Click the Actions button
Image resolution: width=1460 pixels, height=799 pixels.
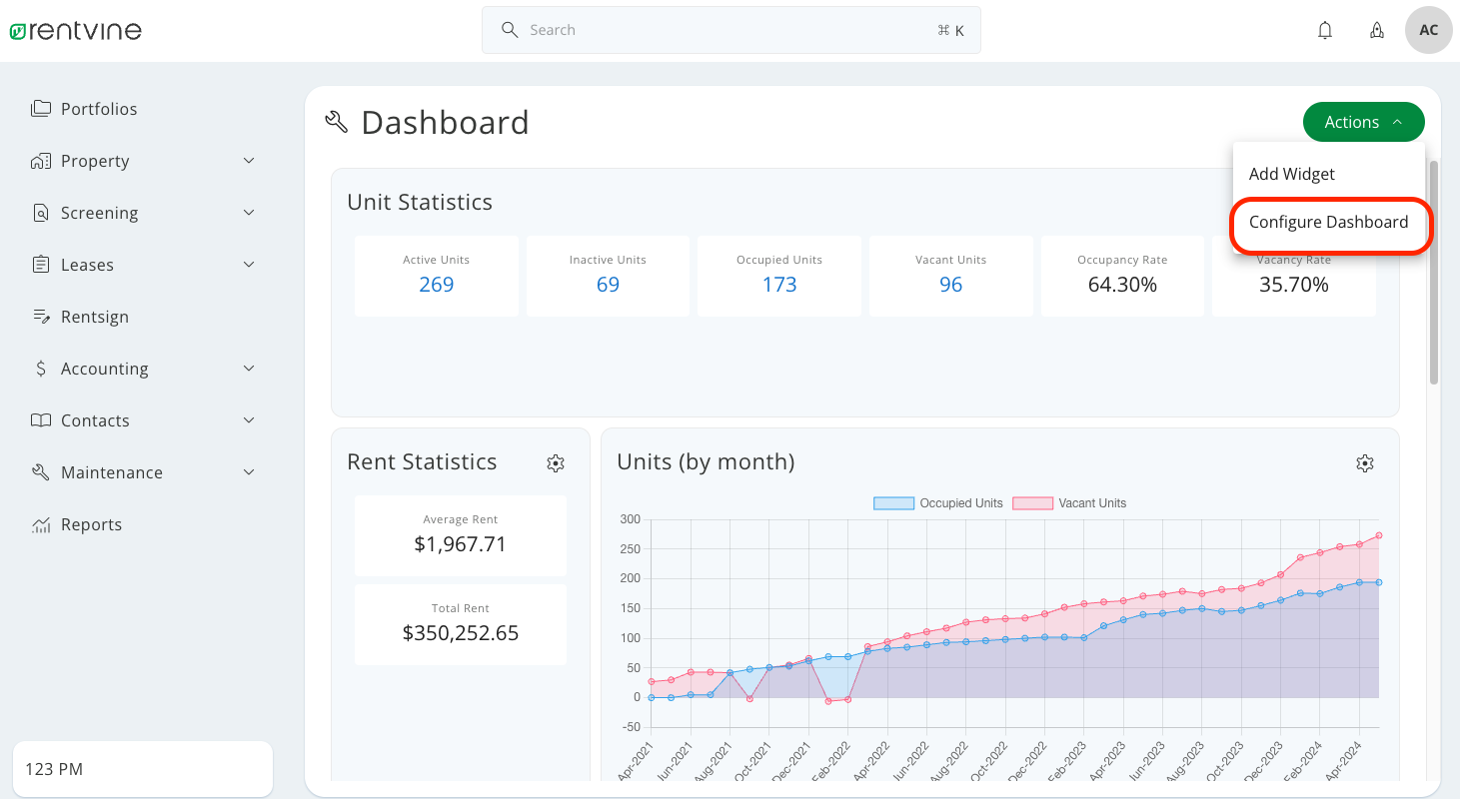pyautogui.click(x=1351, y=121)
